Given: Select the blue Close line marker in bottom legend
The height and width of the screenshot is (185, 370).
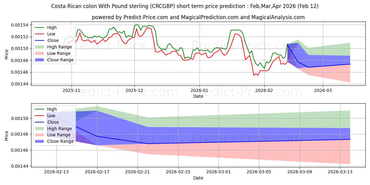Looking at the screenshot, I should pos(40,122).
